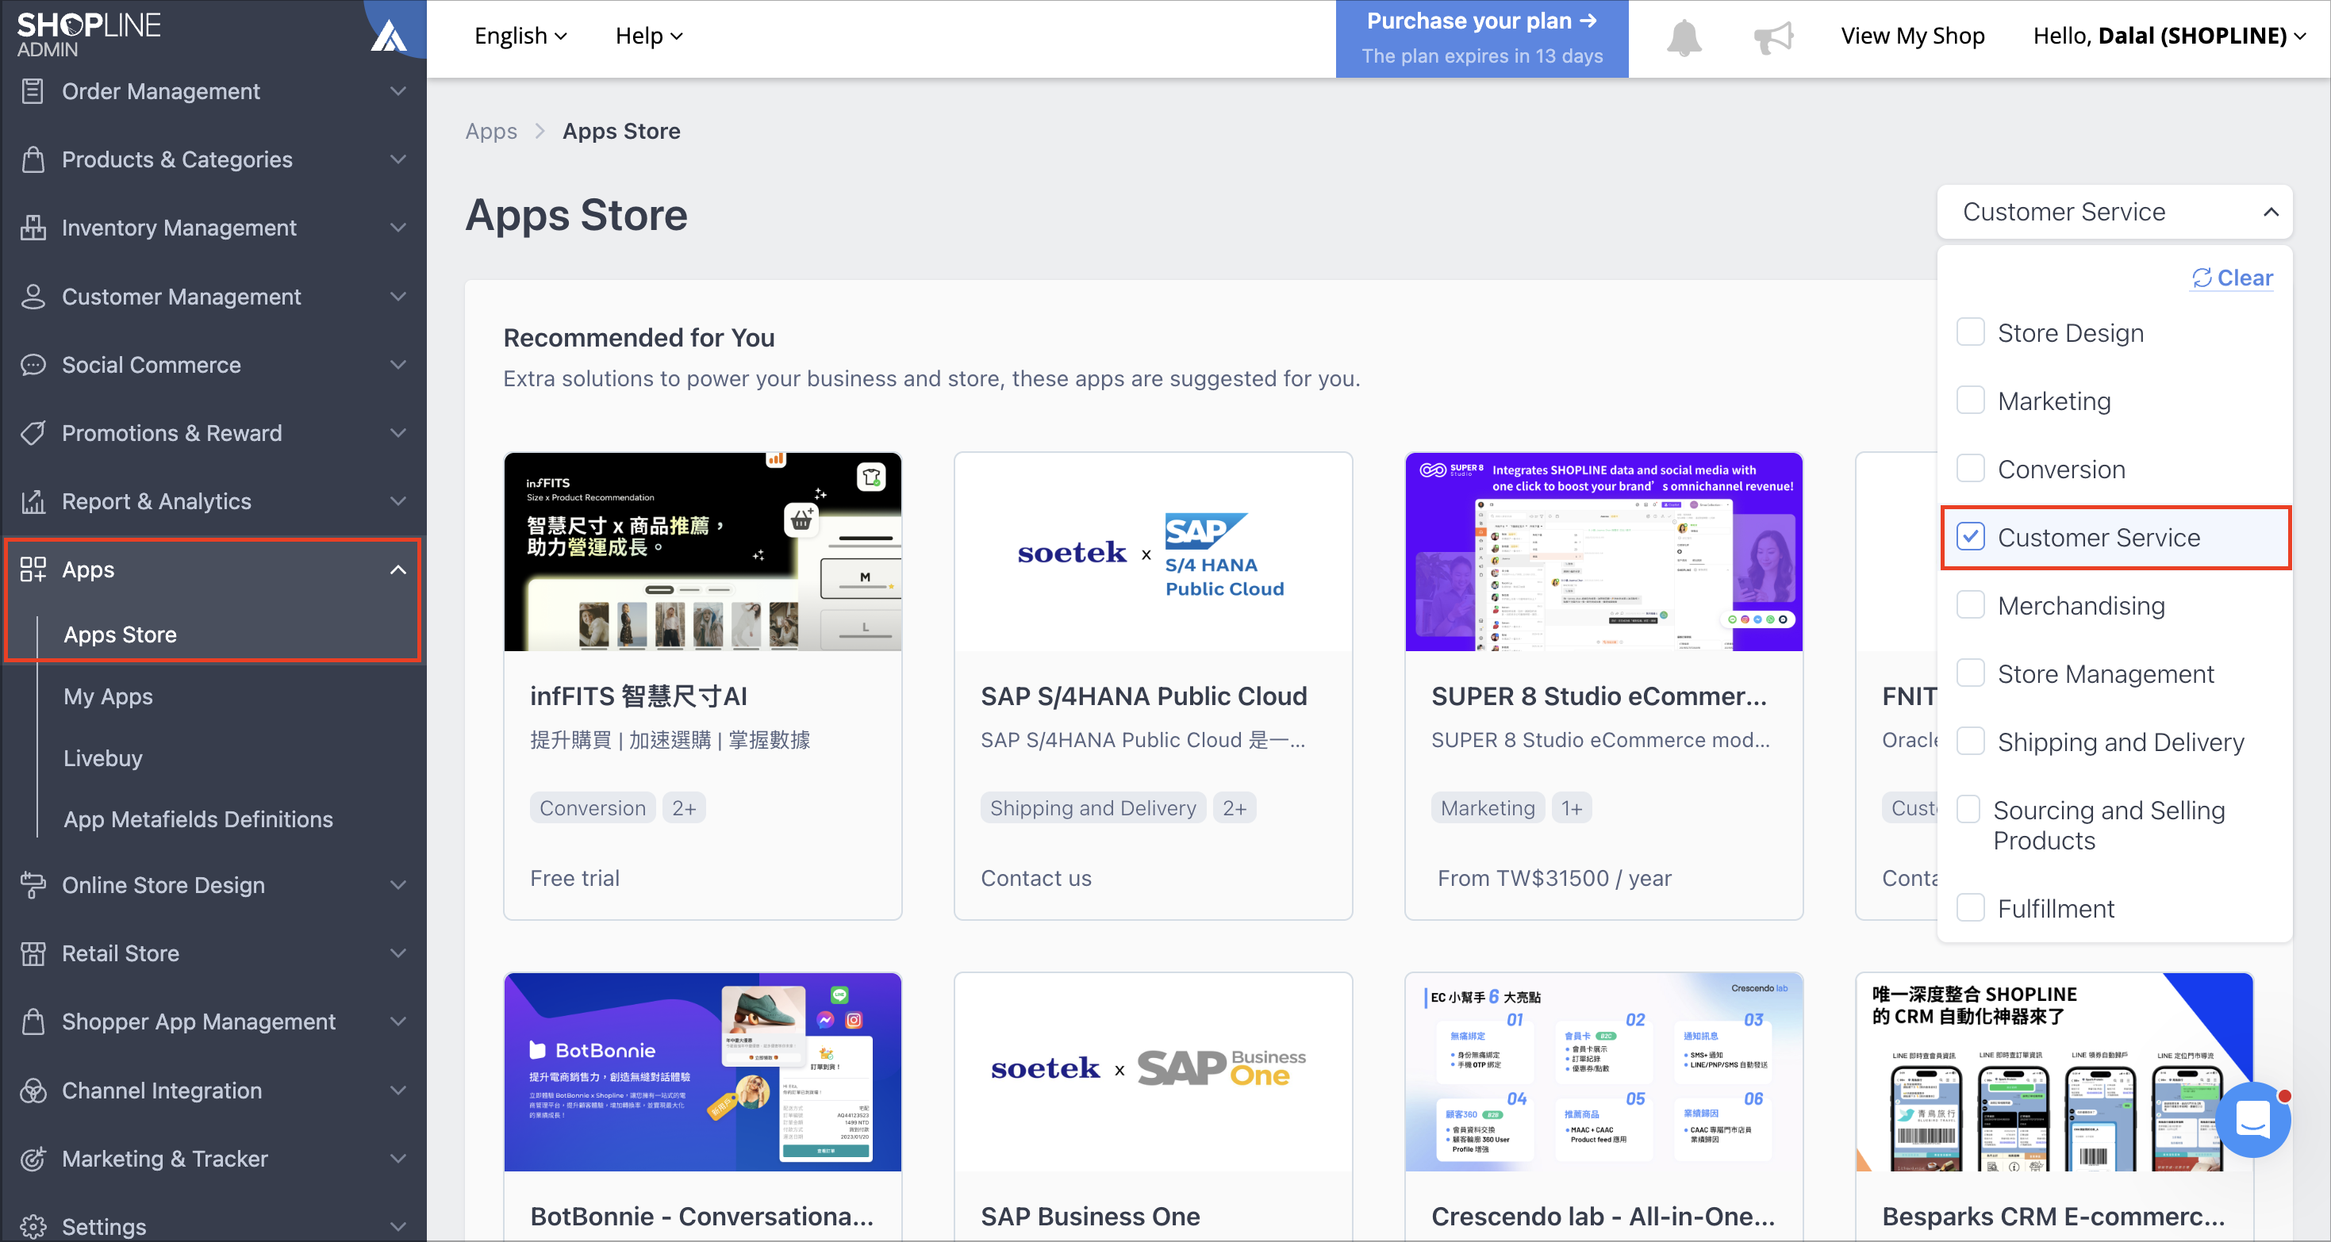Click the Retail Store storefront icon
This screenshot has height=1242, width=2331.
(33, 953)
